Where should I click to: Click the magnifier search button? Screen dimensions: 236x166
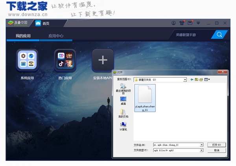pos(219,35)
